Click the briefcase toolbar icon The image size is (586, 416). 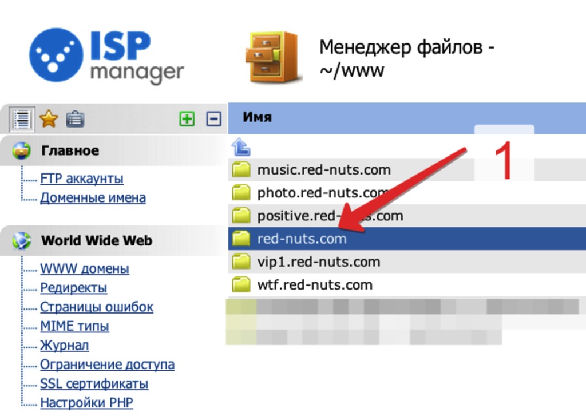coord(75,120)
